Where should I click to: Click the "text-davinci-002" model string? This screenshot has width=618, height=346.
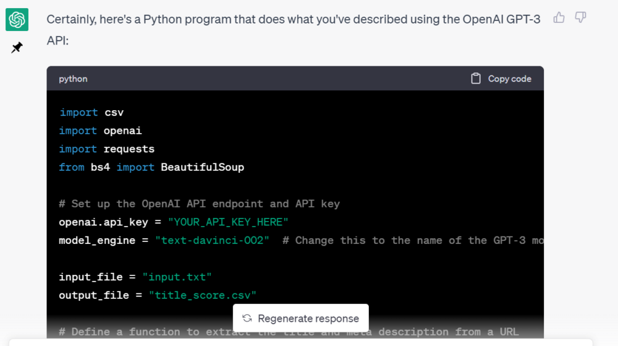pos(212,240)
